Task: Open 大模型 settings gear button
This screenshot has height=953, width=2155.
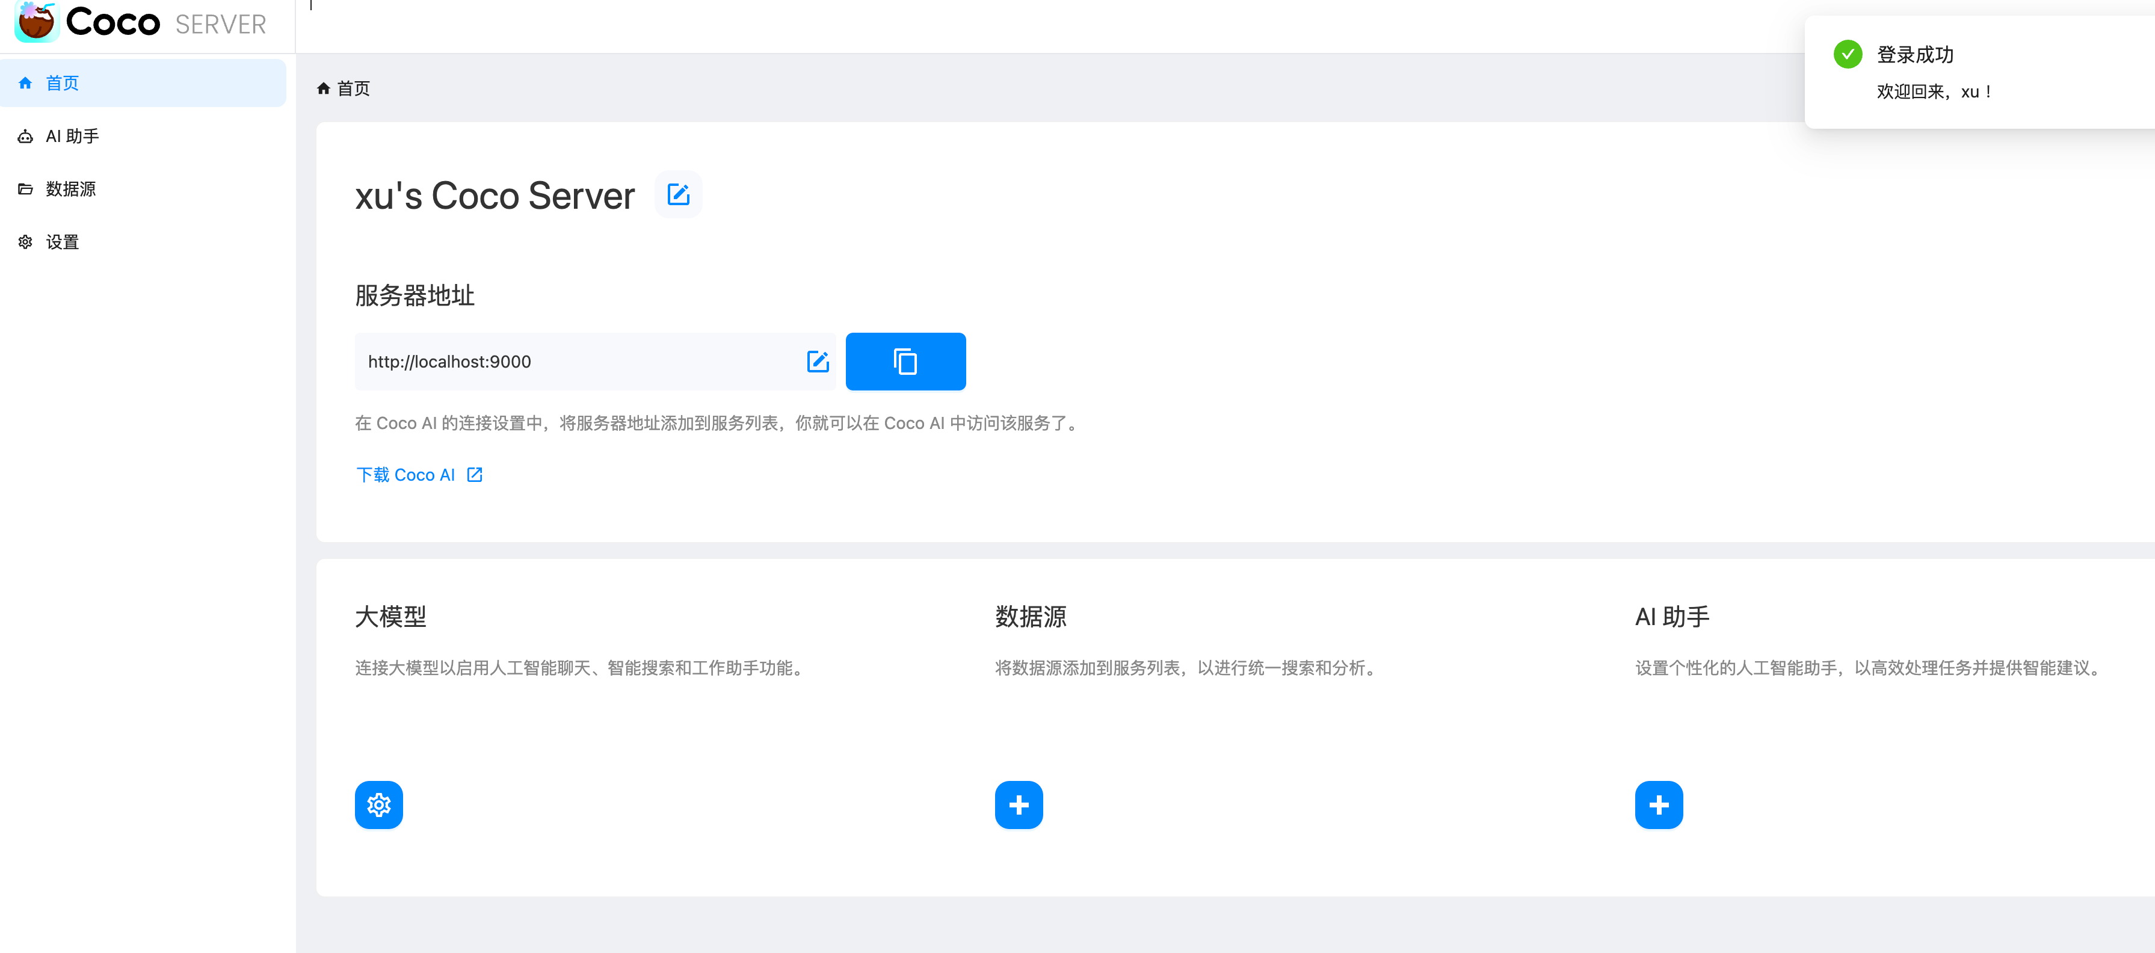Action: 378,805
